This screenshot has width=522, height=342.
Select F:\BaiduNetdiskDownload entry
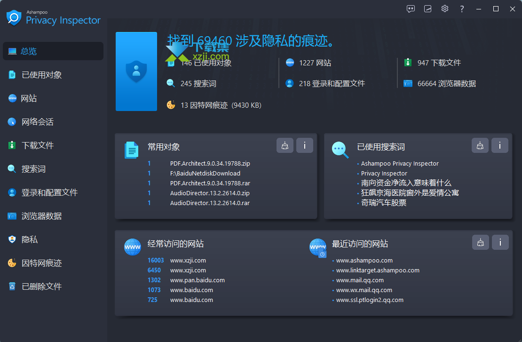click(205, 174)
